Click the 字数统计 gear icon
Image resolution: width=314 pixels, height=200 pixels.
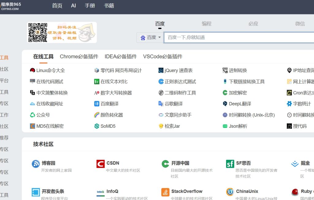point(289,104)
